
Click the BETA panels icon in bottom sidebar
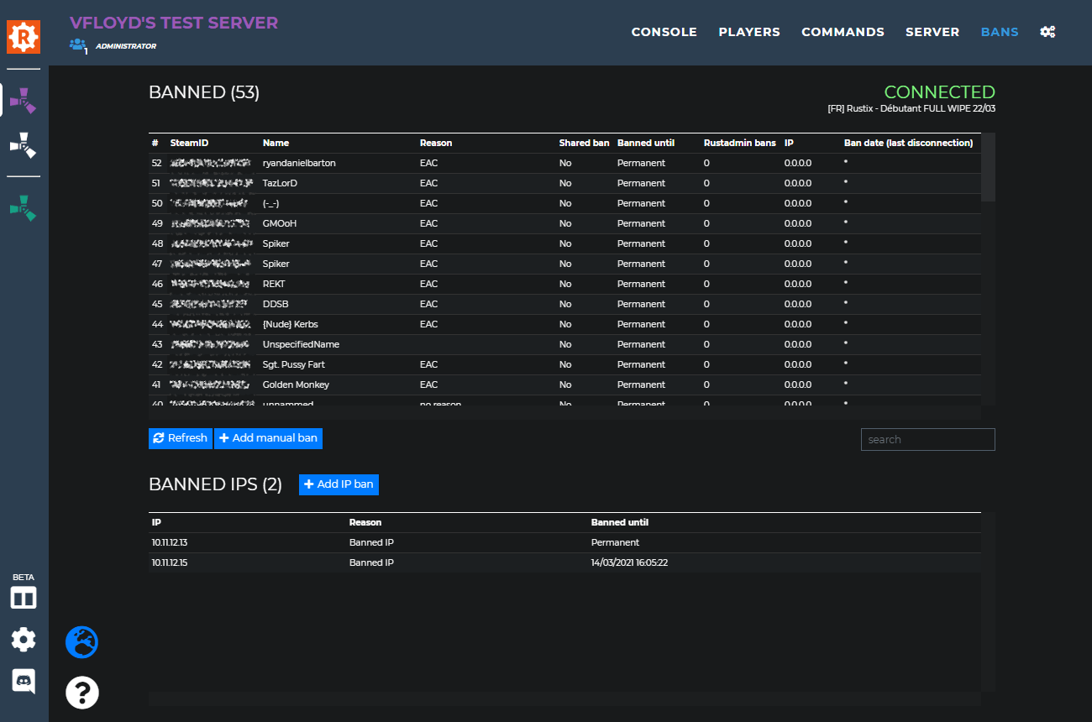click(23, 597)
